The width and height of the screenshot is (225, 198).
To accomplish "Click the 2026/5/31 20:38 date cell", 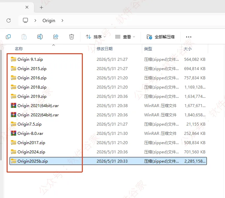I will (x=112, y=106).
